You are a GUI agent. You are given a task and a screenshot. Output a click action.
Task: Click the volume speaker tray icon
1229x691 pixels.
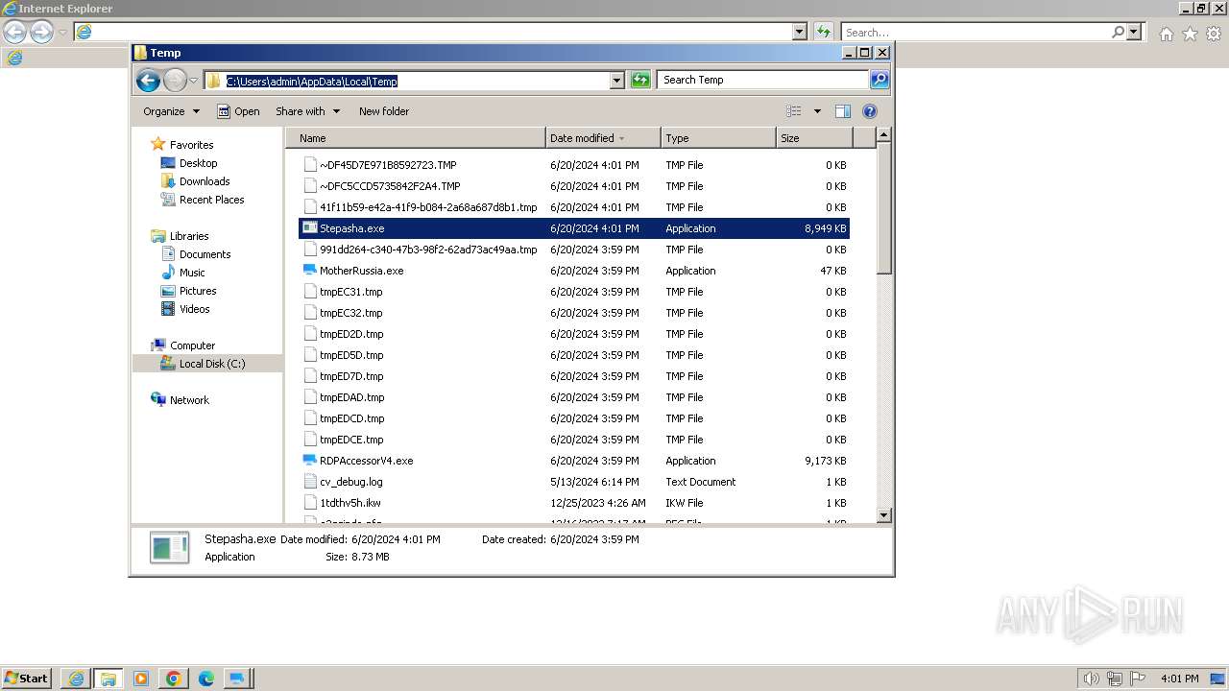click(1091, 679)
